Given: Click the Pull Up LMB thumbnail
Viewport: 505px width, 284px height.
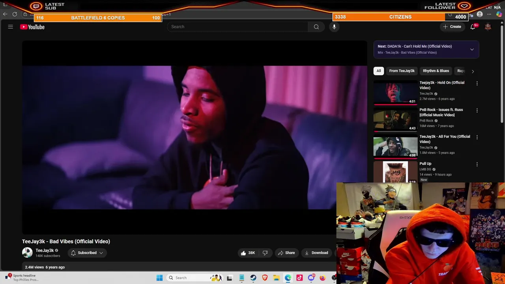Looking at the screenshot, I should [x=395, y=172].
